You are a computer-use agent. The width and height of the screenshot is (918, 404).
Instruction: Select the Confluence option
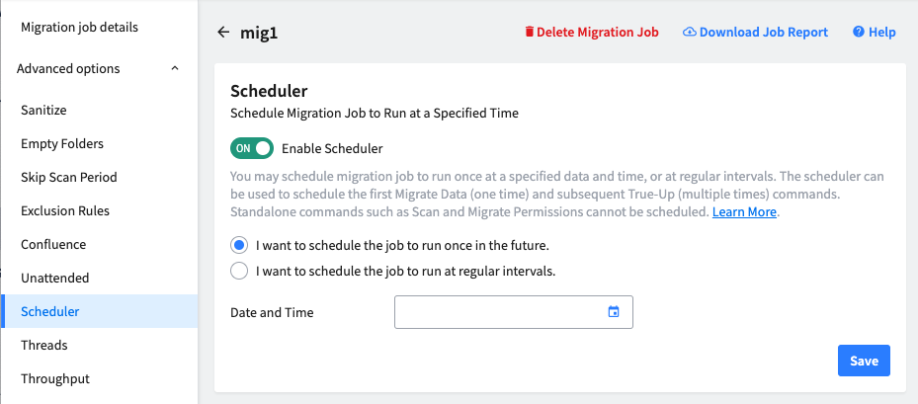pos(53,244)
